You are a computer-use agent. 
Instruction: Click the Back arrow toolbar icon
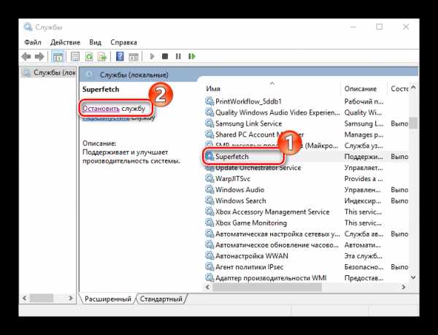click(x=26, y=57)
